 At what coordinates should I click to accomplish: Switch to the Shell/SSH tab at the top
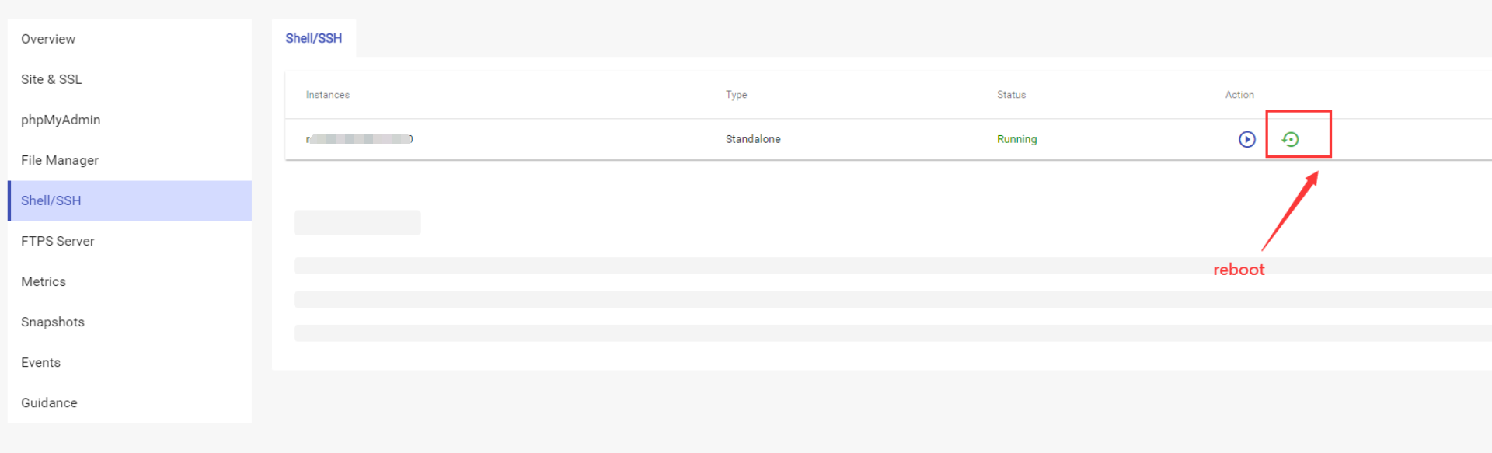click(314, 38)
